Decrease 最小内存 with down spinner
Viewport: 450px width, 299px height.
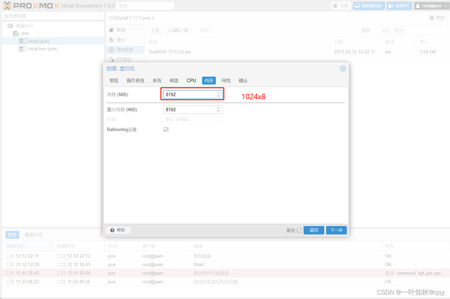point(219,111)
